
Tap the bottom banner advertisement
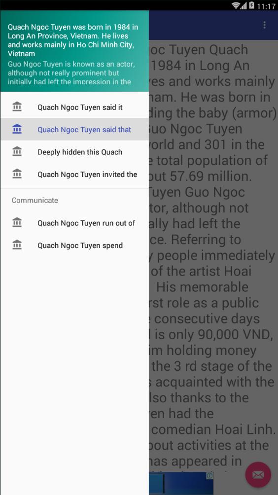click(x=181, y=483)
